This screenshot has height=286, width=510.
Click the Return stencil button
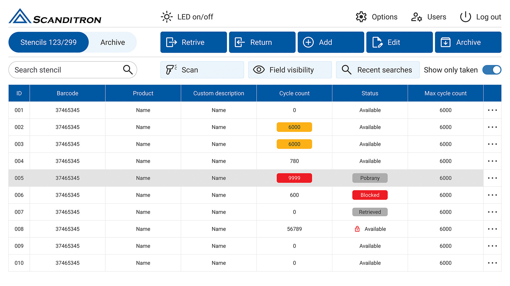click(x=262, y=42)
